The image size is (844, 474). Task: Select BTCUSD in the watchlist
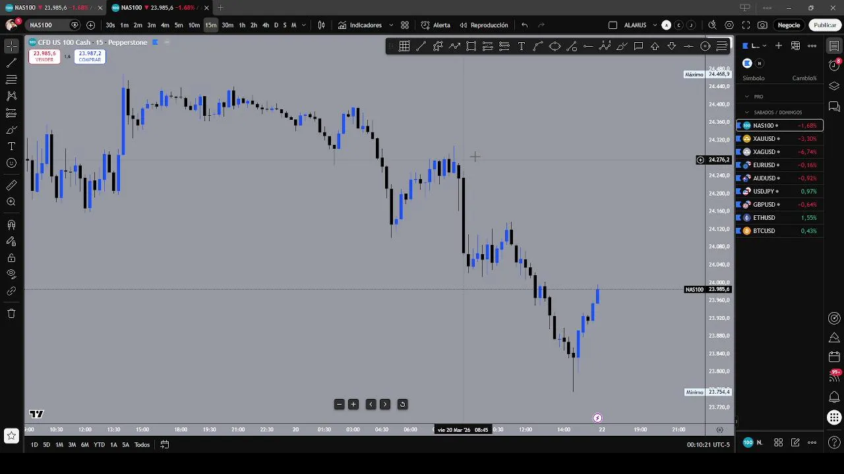point(779,231)
